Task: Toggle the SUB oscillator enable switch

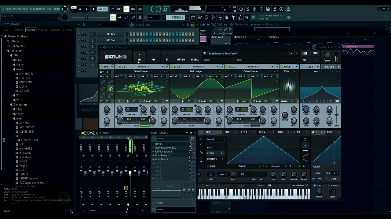Action: (x=101, y=67)
